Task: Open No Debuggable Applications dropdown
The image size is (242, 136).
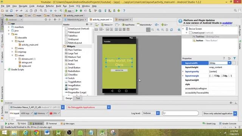Action: pos(109,107)
